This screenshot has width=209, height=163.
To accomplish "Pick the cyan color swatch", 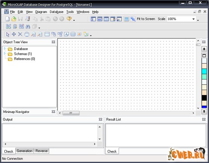I will [x=204, y=71].
